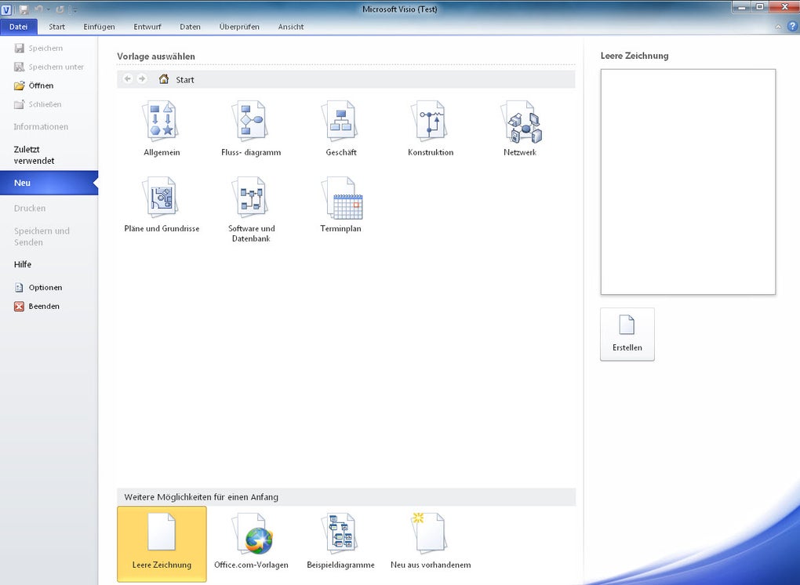This screenshot has width=800, height=585.
Task: Click Öffnen to open a file
Action: [34, 85]
